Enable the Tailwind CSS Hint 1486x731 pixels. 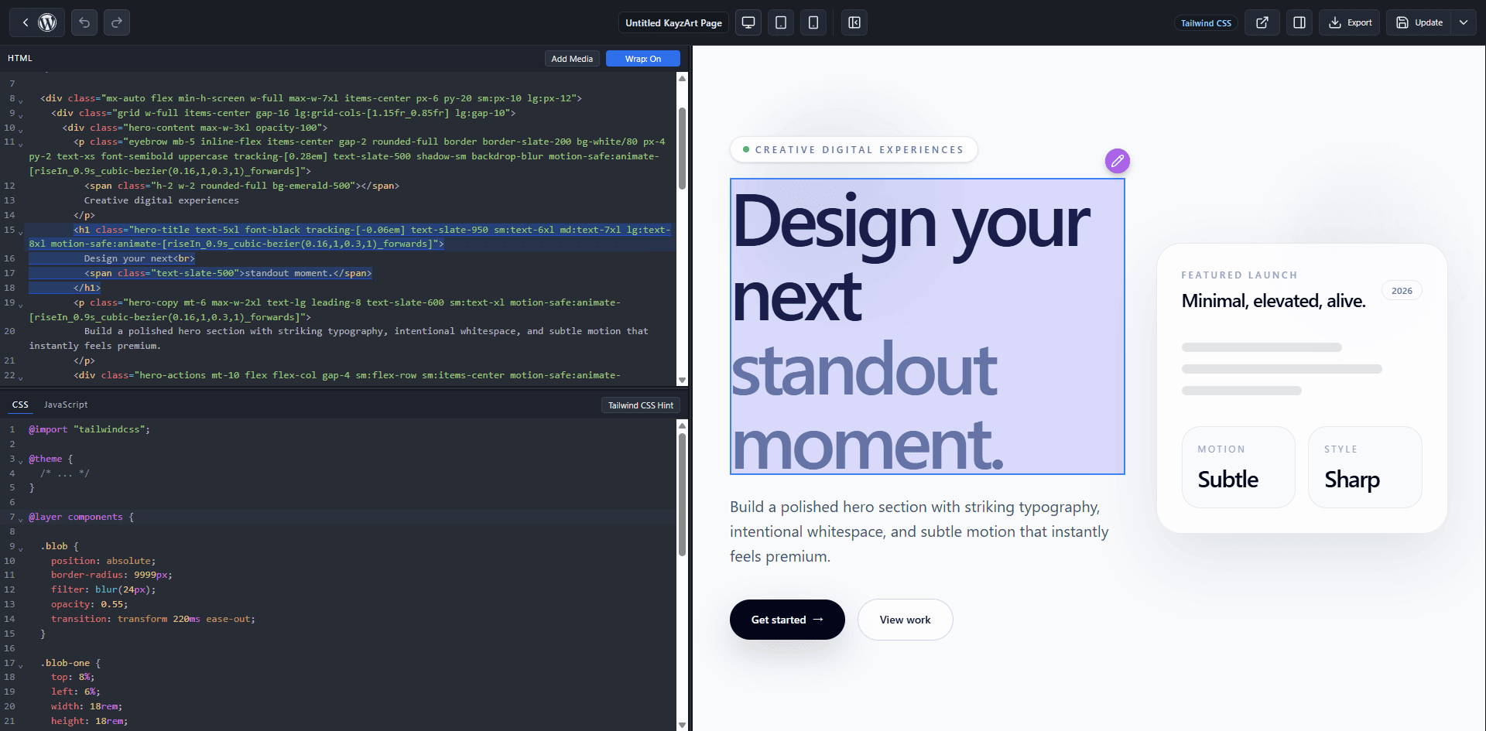pyautogui.click(x=640, y=405)
